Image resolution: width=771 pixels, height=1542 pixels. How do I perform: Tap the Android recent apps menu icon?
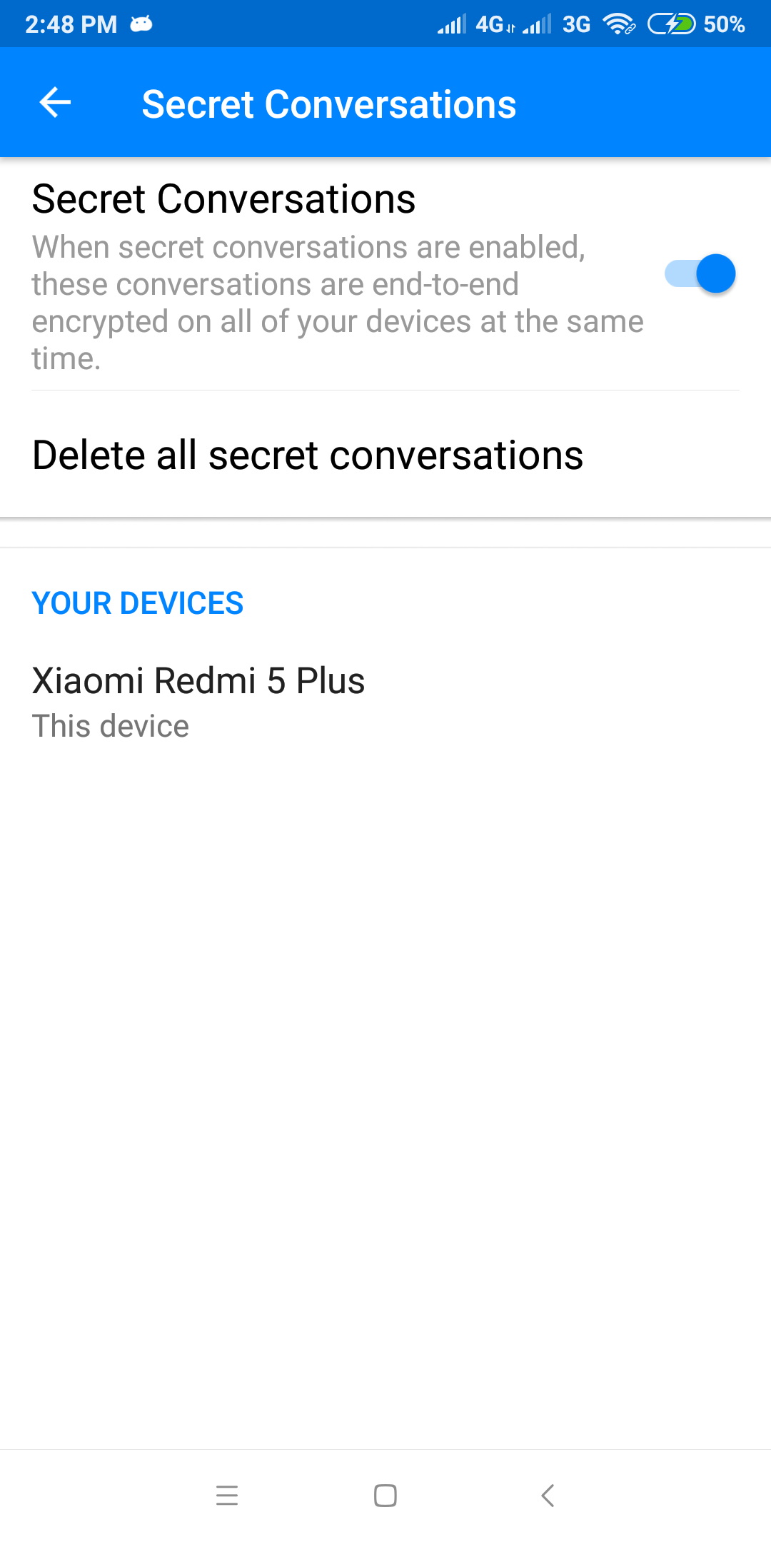point(227,1495)
